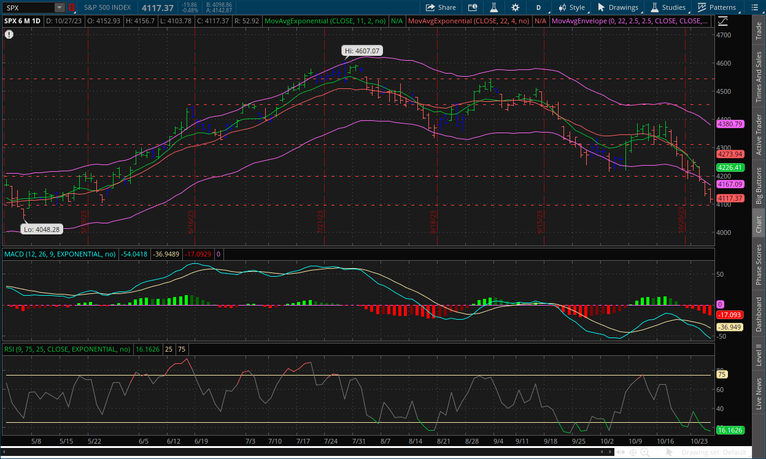
Task: Click the RSI 75 overbought level label
Action: point(721,374)
